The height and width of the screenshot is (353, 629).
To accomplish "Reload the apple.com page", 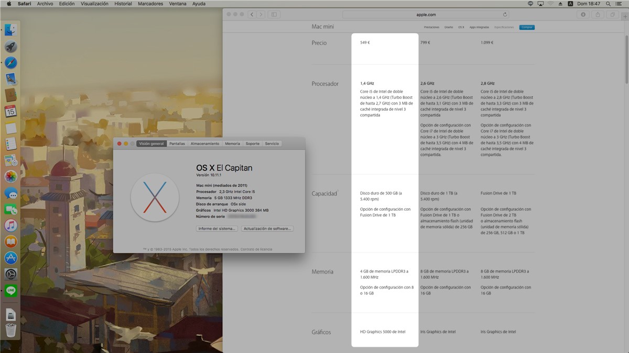I will (505, 15).
